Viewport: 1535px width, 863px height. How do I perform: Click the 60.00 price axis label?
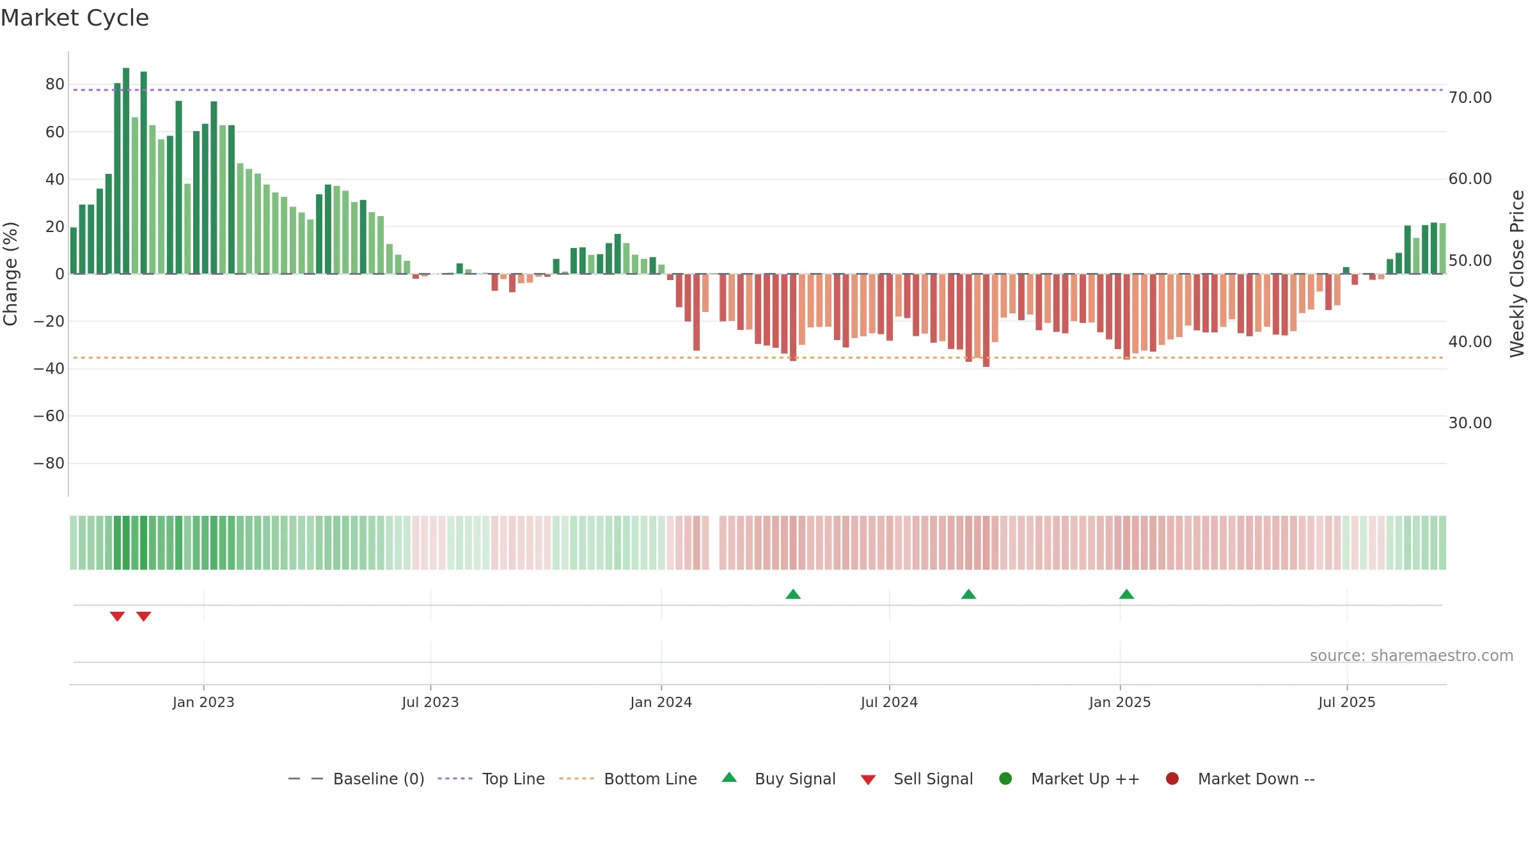pyautogui.click(x=1470, y=178)
